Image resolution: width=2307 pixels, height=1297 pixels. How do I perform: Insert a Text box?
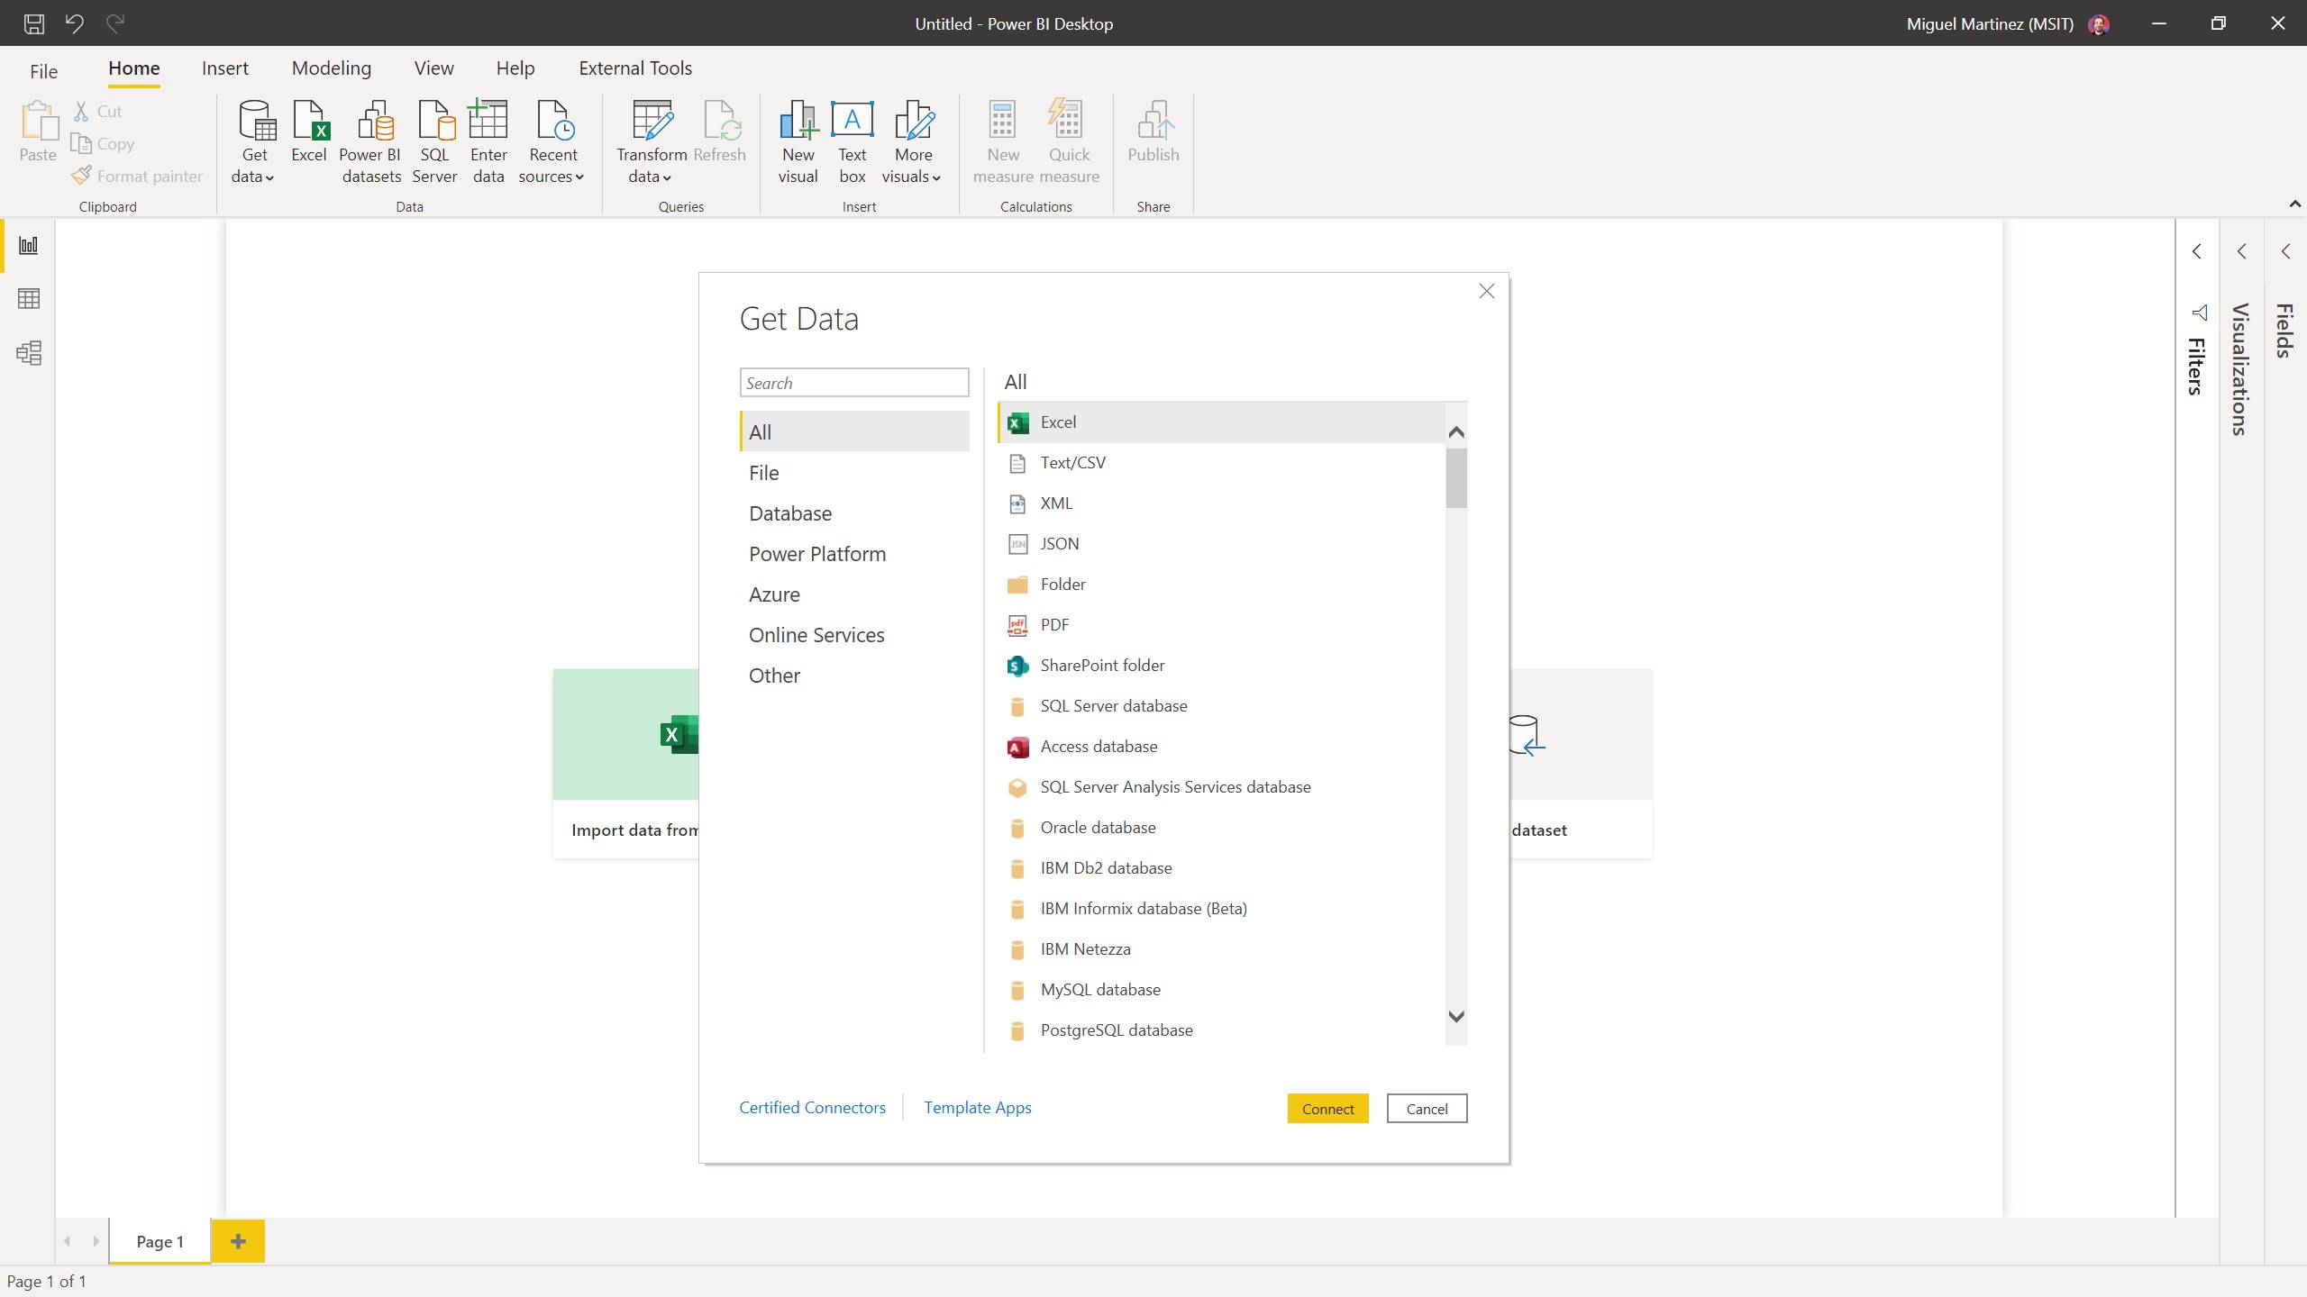click(x=852, y=140)
